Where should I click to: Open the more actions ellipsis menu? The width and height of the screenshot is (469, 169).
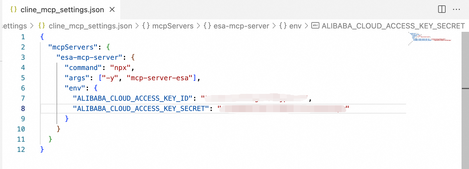tap(456, 9)
